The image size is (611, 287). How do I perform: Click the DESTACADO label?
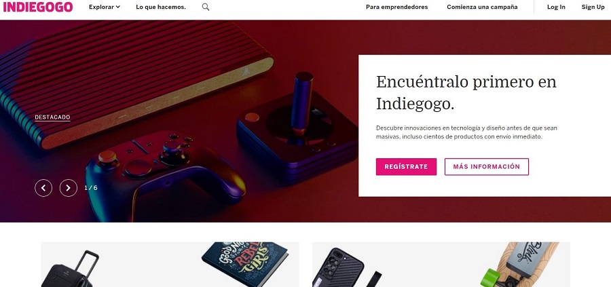(52, 117)
